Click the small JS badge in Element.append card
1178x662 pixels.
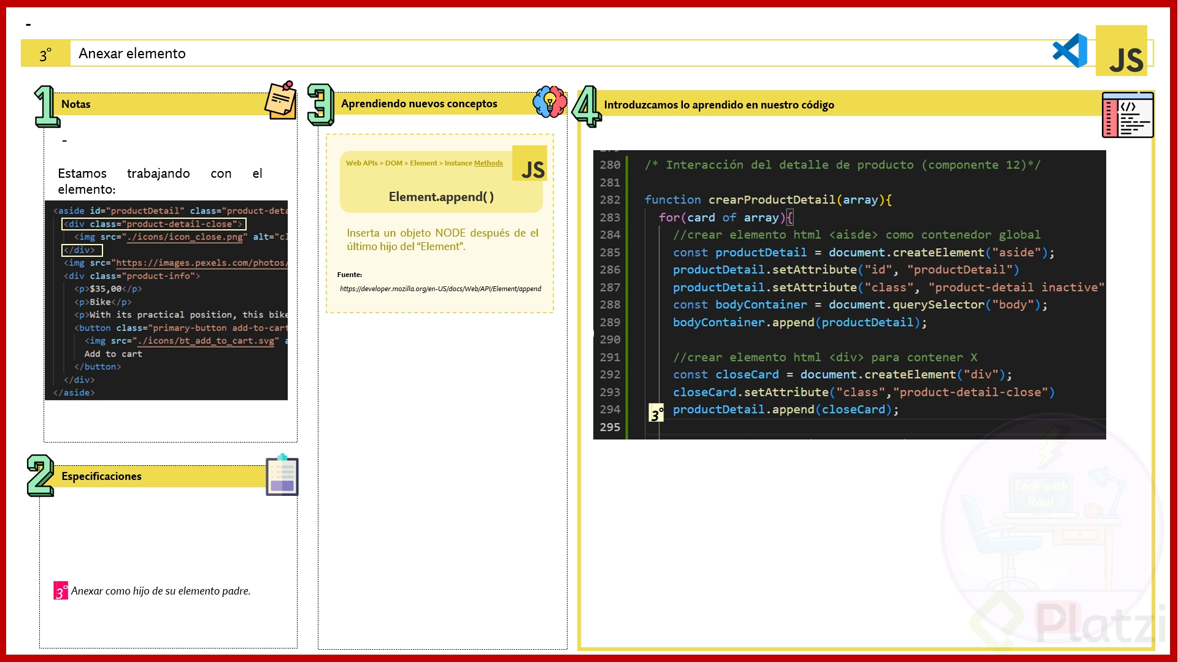[530, 163]
